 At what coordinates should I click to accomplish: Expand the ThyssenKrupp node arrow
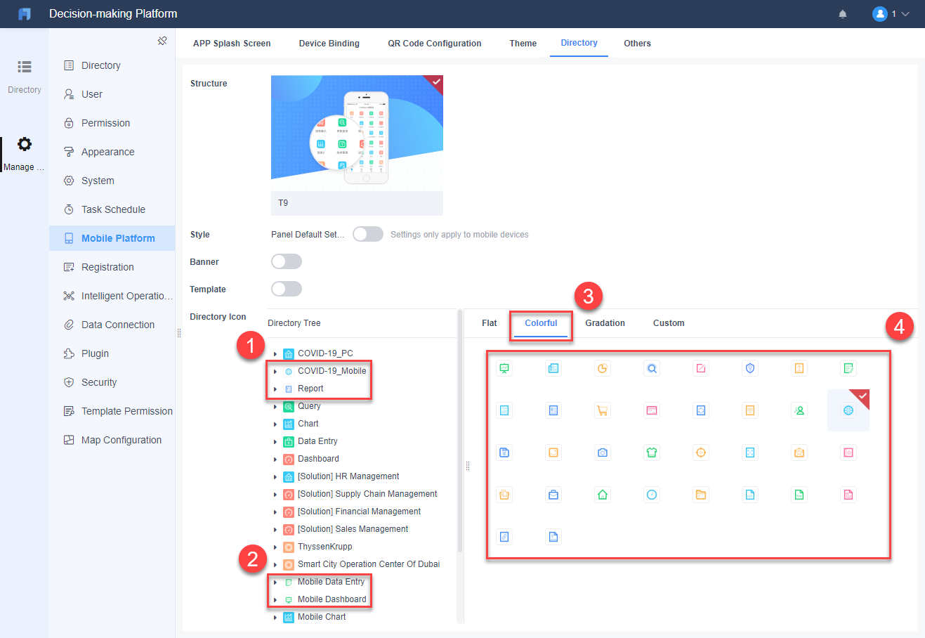point(275,547)
